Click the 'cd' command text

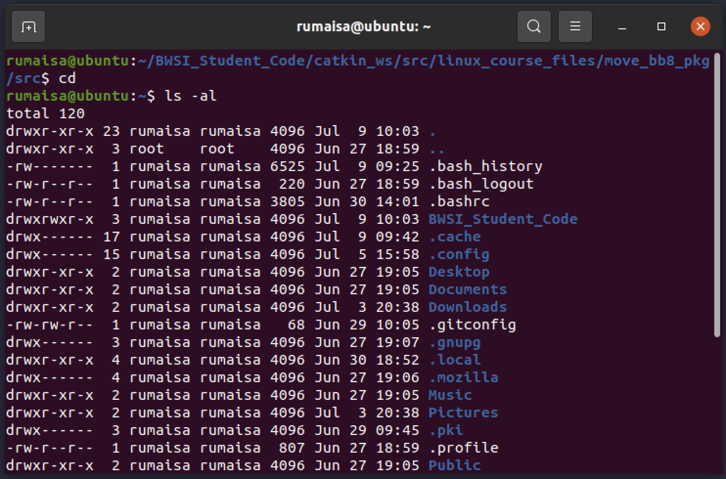click(x=68, y=78)
